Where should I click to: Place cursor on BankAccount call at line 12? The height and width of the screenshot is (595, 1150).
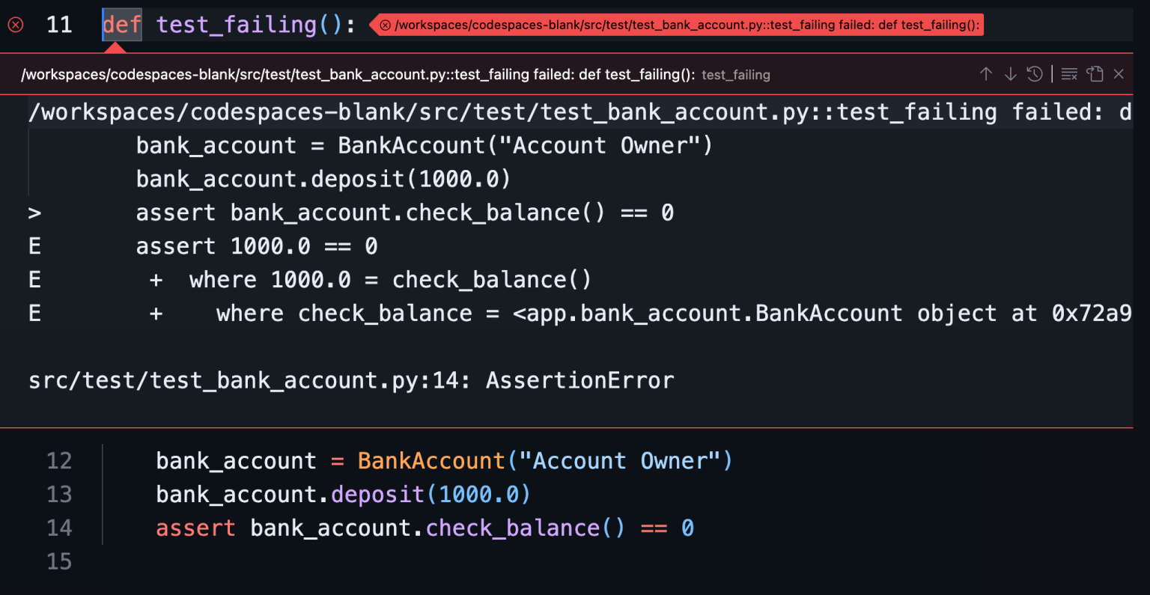click(431, 460)
